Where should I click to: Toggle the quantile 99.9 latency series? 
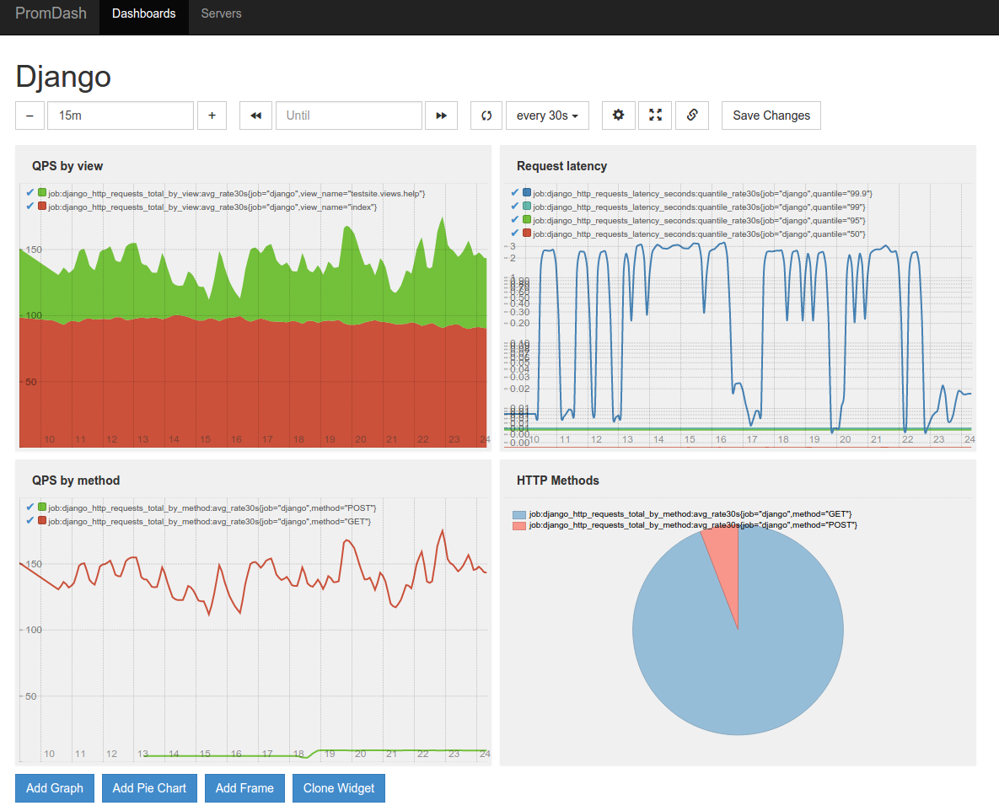tap(515, 193)
